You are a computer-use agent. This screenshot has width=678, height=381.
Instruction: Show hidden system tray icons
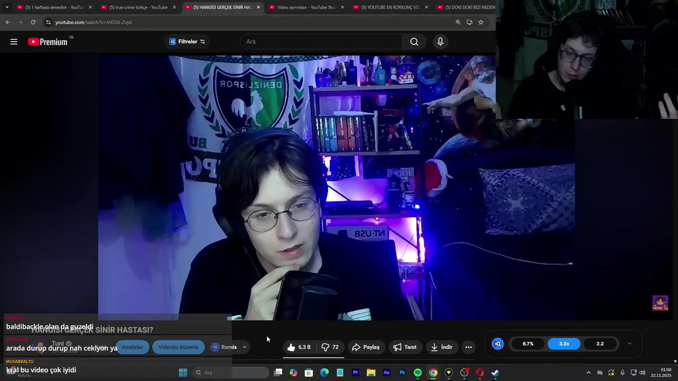pyautogui.click(x=588, y=373)
